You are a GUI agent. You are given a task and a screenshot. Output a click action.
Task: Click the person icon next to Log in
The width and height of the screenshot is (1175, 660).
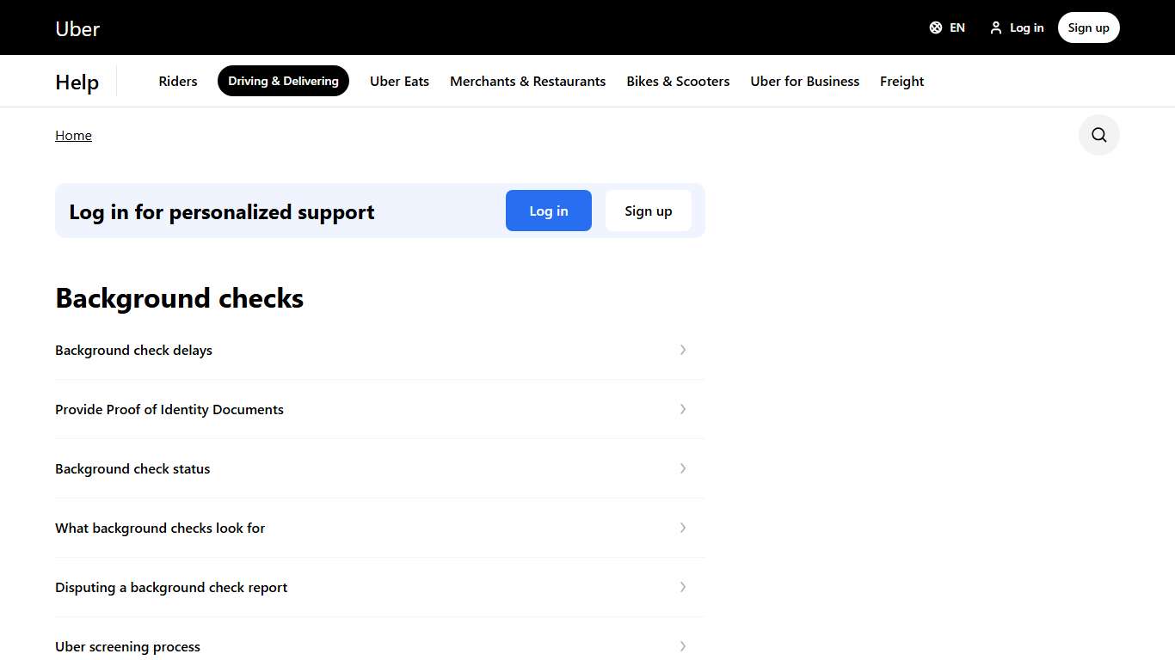pyautogui.click(x=994, y=27)
